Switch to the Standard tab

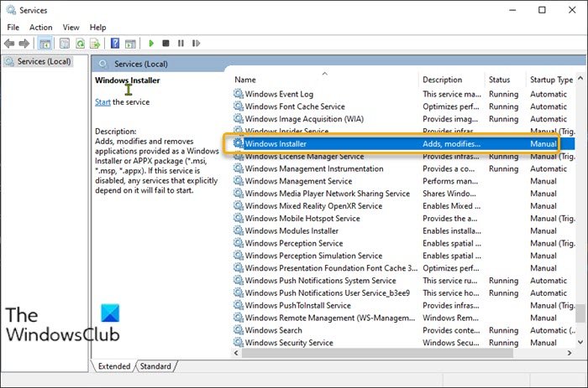coord(155,366)
